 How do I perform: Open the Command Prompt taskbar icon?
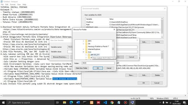click(85, 102)
